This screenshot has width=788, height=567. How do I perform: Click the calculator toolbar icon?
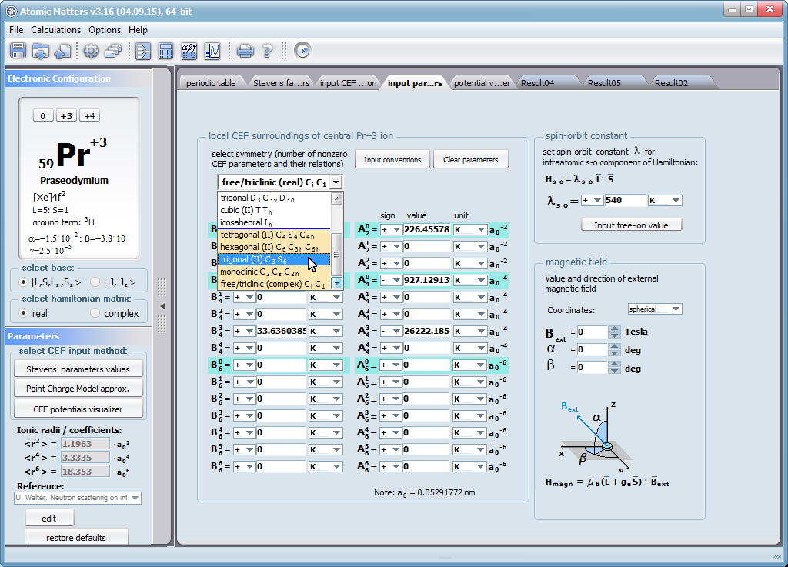point(165,51)
